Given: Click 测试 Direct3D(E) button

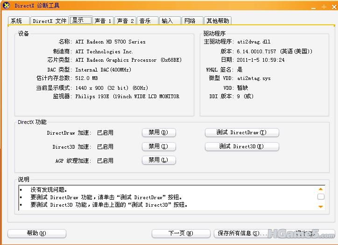Looking at the screenshot, I should (242, 146).
